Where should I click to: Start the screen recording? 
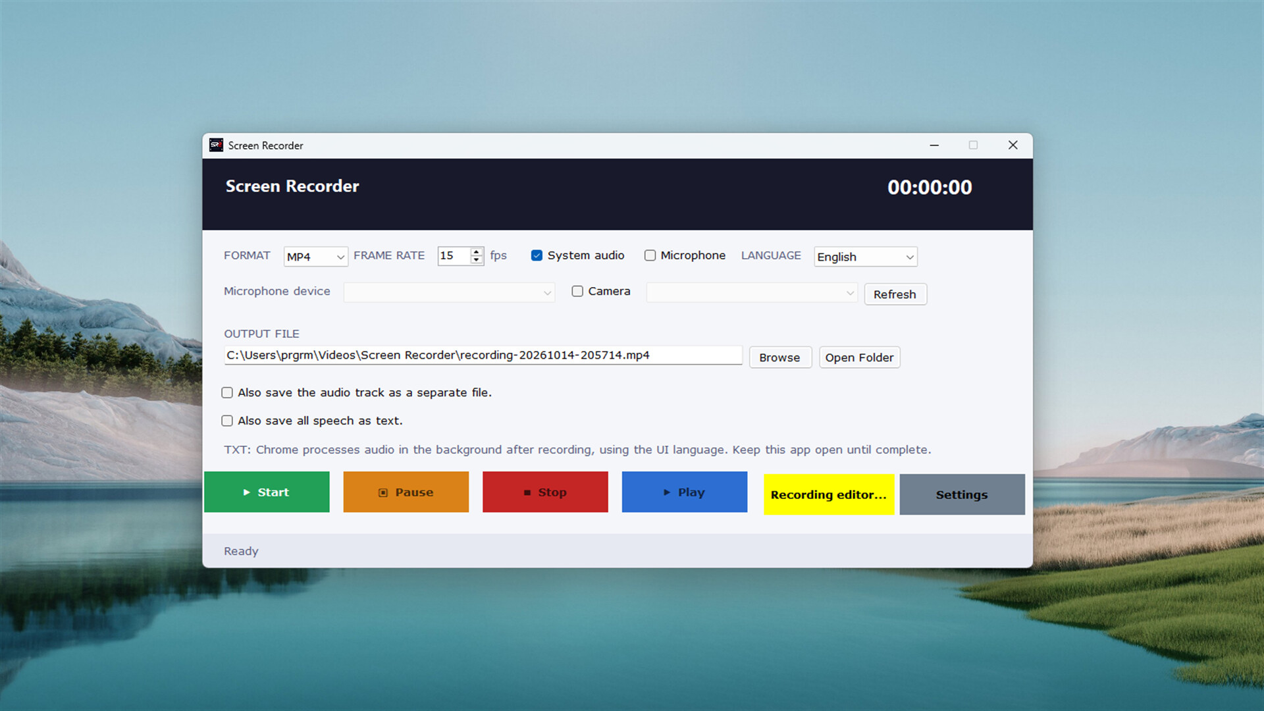267,492
